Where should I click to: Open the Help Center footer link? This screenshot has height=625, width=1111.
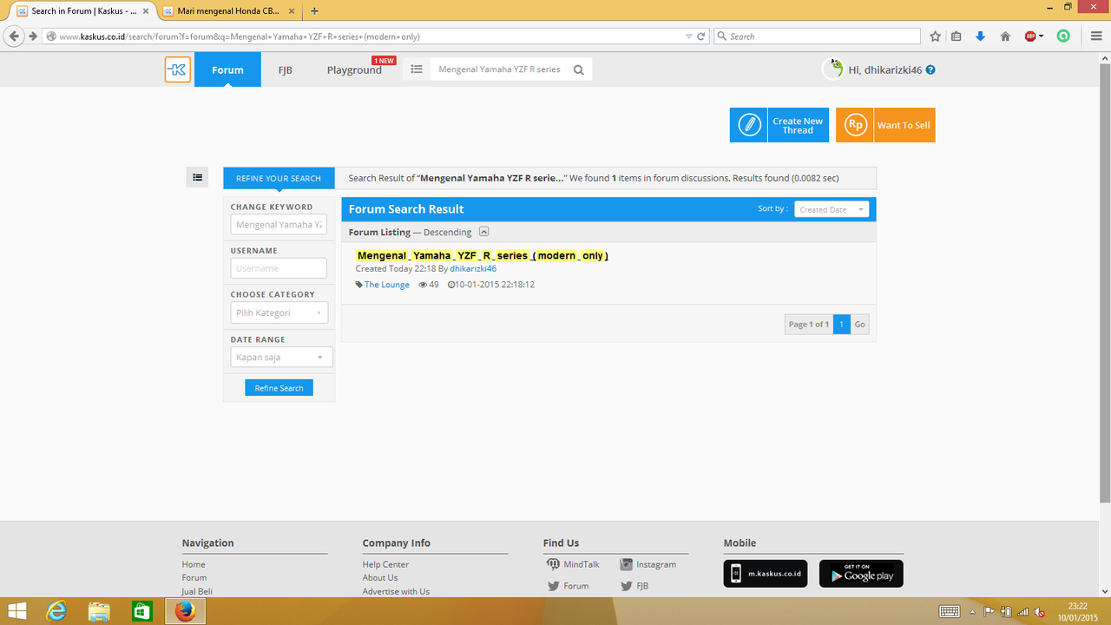point(385,564)
